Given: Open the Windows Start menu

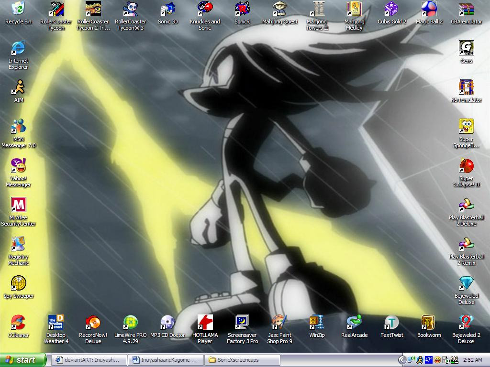Looking at the screenshot, I should pos(23,360).
